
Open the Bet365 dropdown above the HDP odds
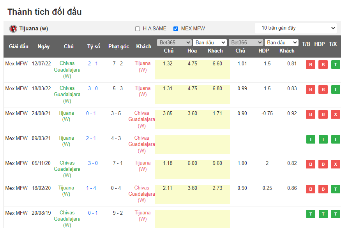pyautogui.click(x=246, y=42)
